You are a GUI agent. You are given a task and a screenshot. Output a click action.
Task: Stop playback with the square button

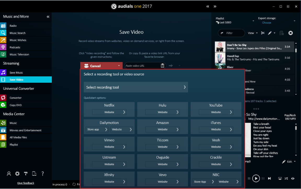point(249,179)
